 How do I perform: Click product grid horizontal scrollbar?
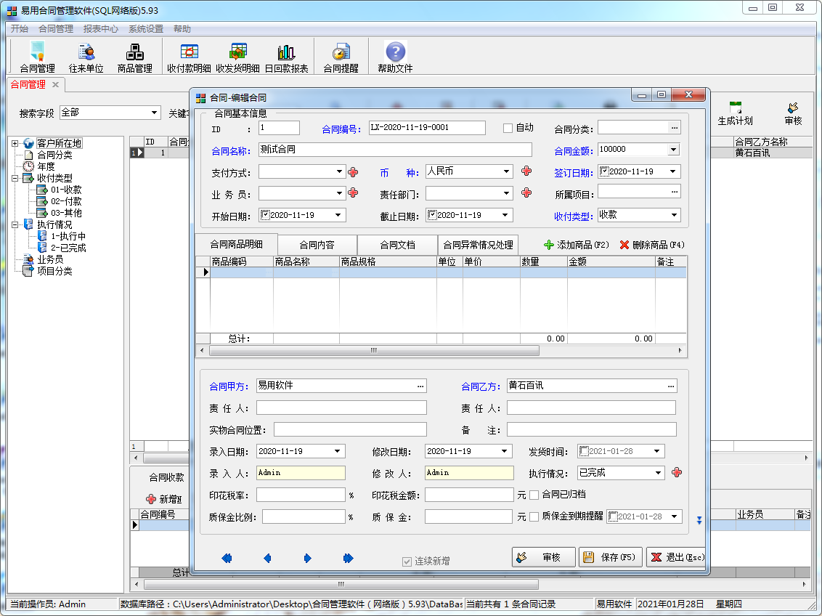tap(374, 351)
